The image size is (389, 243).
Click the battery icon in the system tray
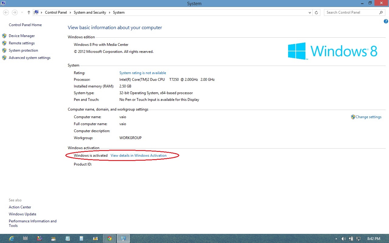pyautogui.click(x=351, y=239)
